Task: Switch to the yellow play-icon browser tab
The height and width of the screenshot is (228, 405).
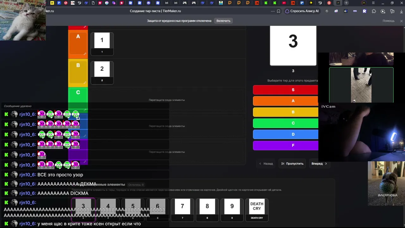Action: click(52, 3)
